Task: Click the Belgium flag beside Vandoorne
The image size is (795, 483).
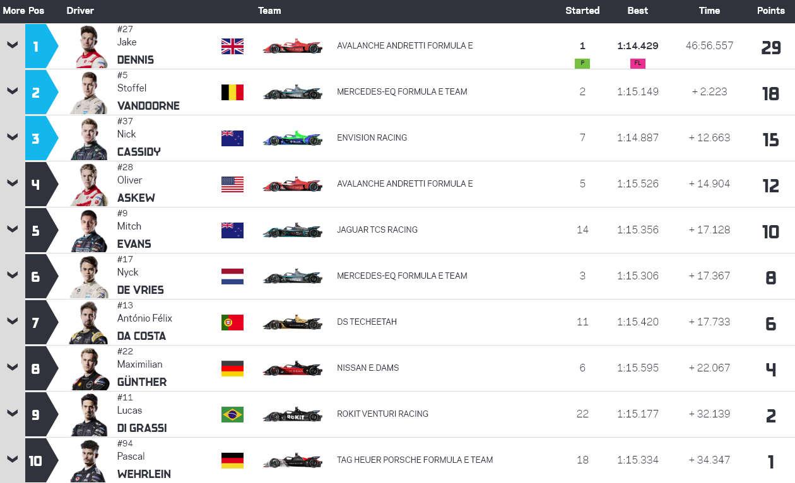Action: [x=232, y=92]
